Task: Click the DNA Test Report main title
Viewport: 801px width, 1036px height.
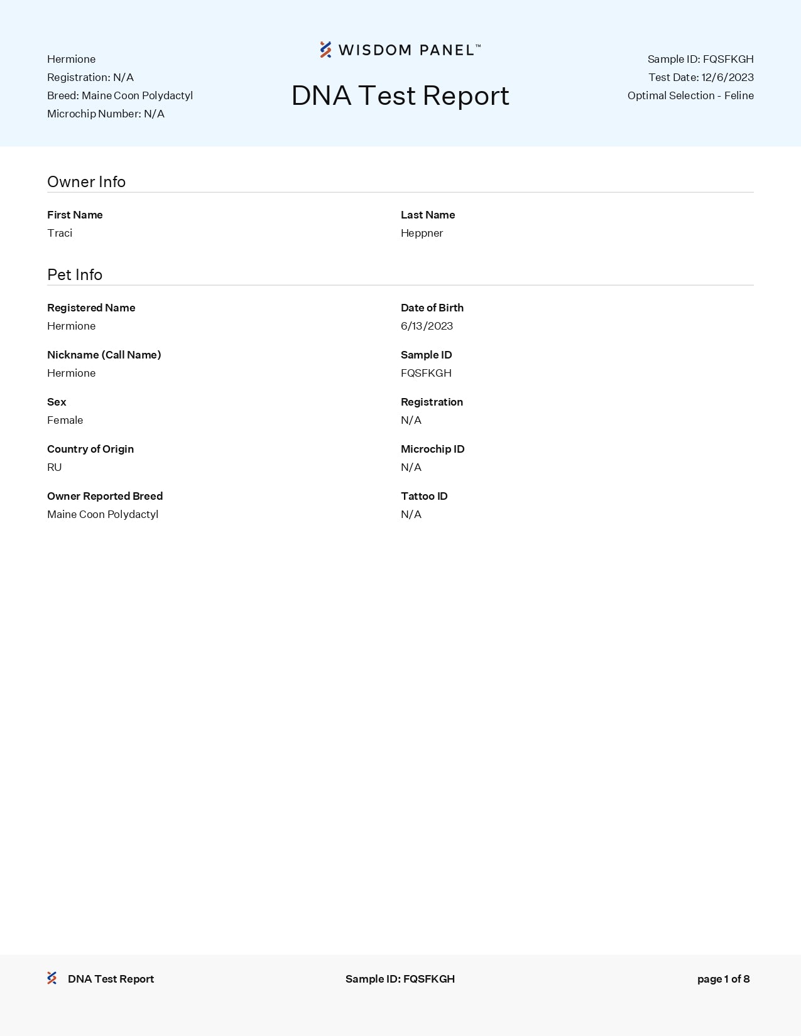Action: (x=400, y=96)
